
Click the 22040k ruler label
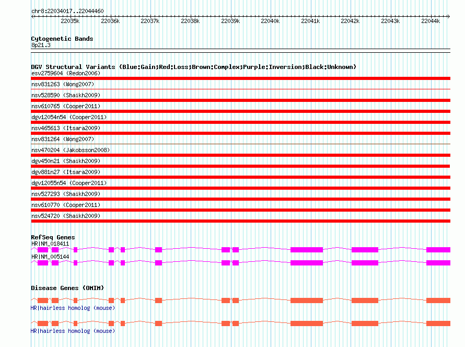[270, 21]
